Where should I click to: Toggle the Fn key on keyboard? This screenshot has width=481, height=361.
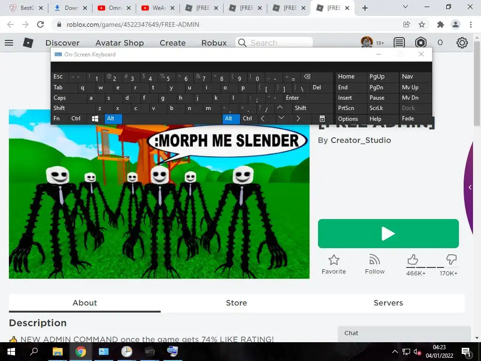pyautogui.click(x=60, y=119)
